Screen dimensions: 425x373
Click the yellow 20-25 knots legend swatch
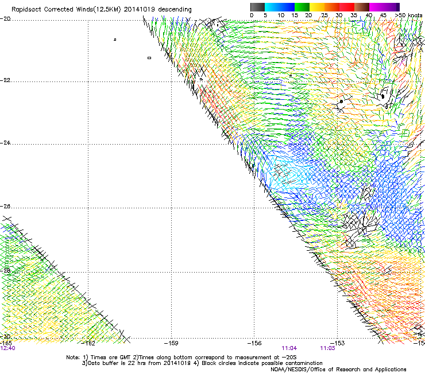pyautogui.click(x=317, y=7)
